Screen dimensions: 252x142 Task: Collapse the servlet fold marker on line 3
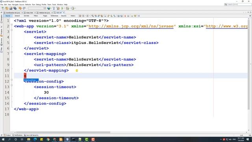[x=12, y=30]
